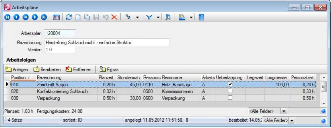Screen dimensions: 331x128
Task: Check Ueberlappung for Verpackung row 030
Action: coord(230,98)
